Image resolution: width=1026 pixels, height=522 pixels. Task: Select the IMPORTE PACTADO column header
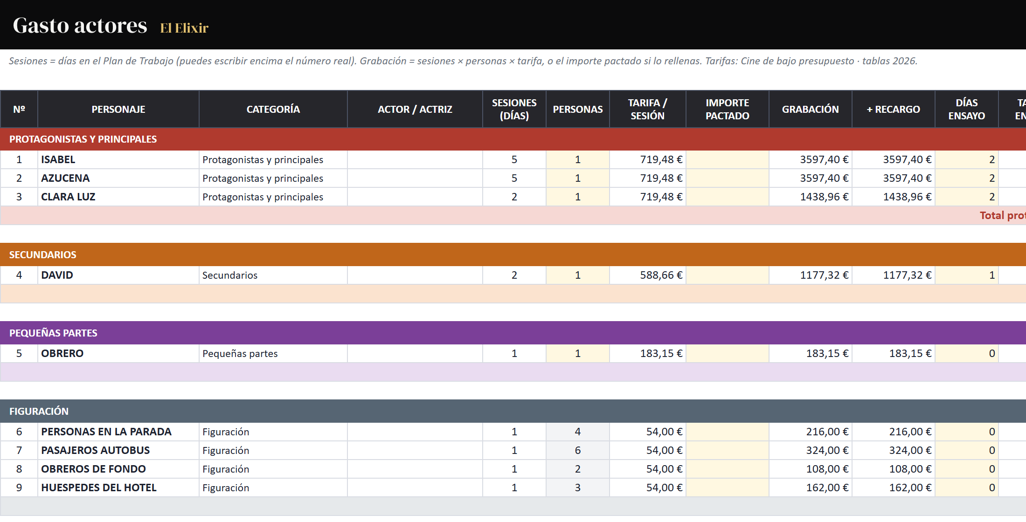[x=728, y=109]
